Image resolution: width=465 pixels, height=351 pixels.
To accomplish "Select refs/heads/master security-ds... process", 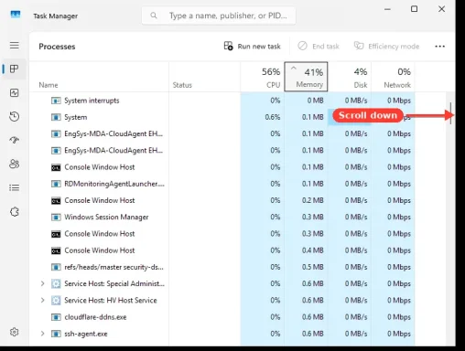I will (222, 267).
